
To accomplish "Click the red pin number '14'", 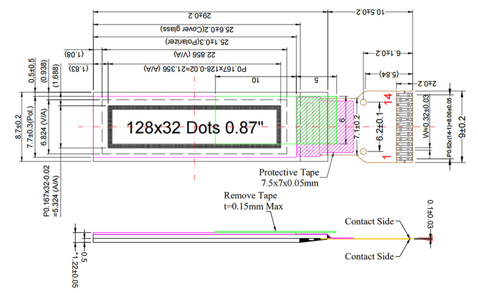I will pos(388,99).
